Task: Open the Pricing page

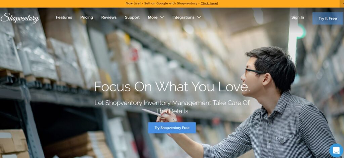Action: click(86, 17)
